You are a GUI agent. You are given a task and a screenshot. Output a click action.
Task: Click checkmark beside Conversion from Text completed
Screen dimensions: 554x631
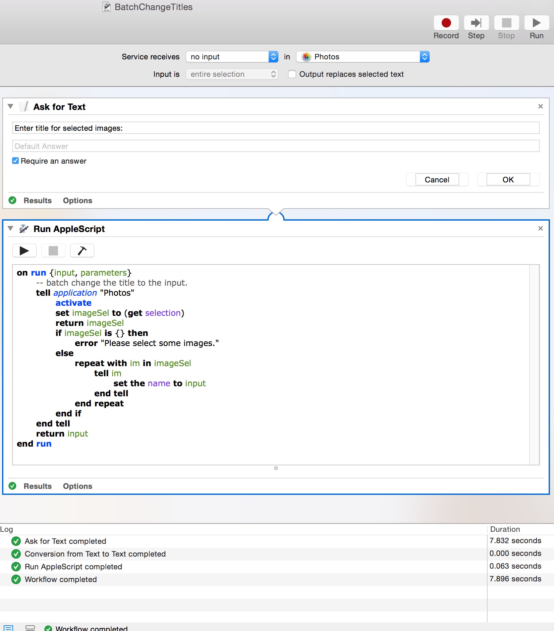tap(16, 554)
